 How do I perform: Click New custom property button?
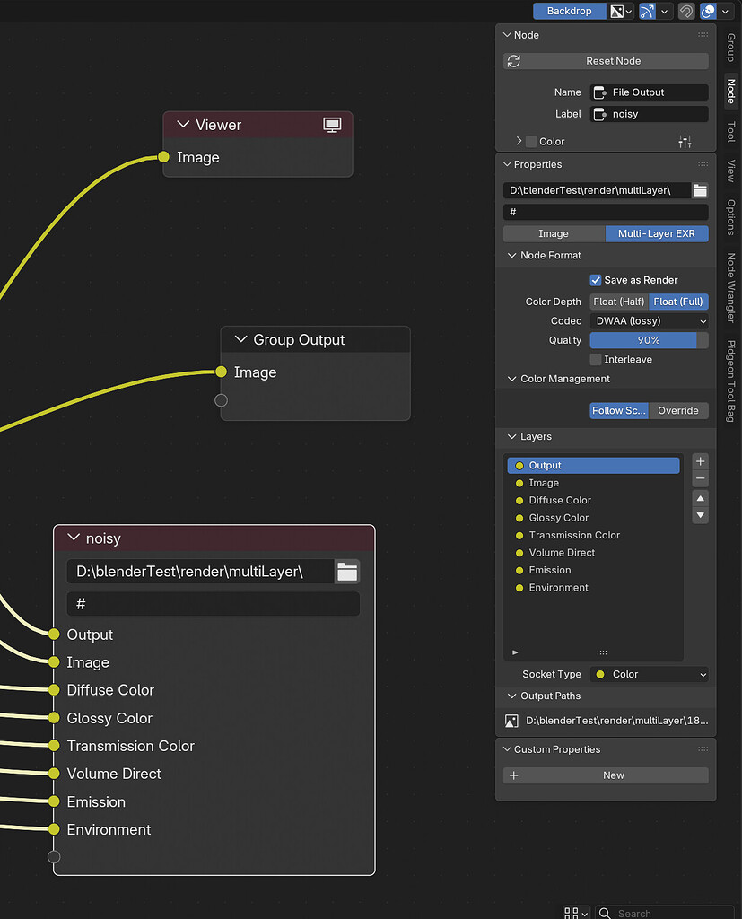pos(606,775)
